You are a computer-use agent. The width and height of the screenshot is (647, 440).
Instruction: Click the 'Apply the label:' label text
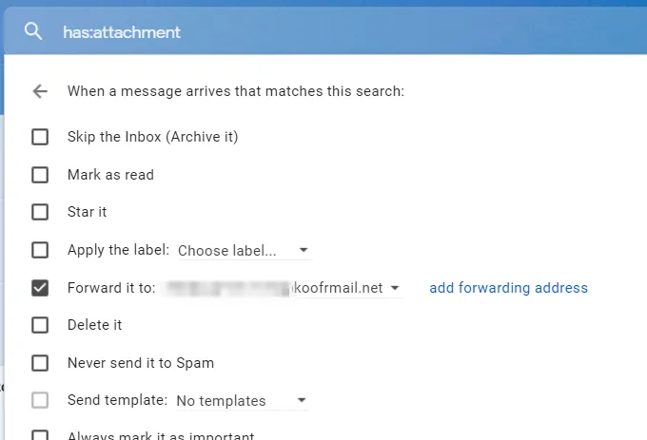[x=118, y=251]
